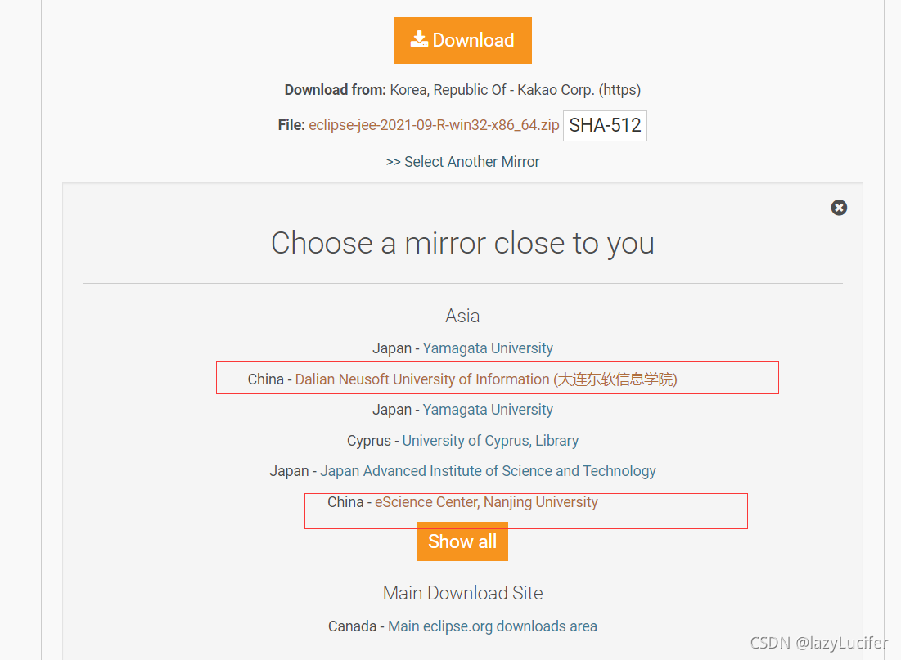Select the eScience Center, Nanjing University mirror

click(x=486, y=502)
